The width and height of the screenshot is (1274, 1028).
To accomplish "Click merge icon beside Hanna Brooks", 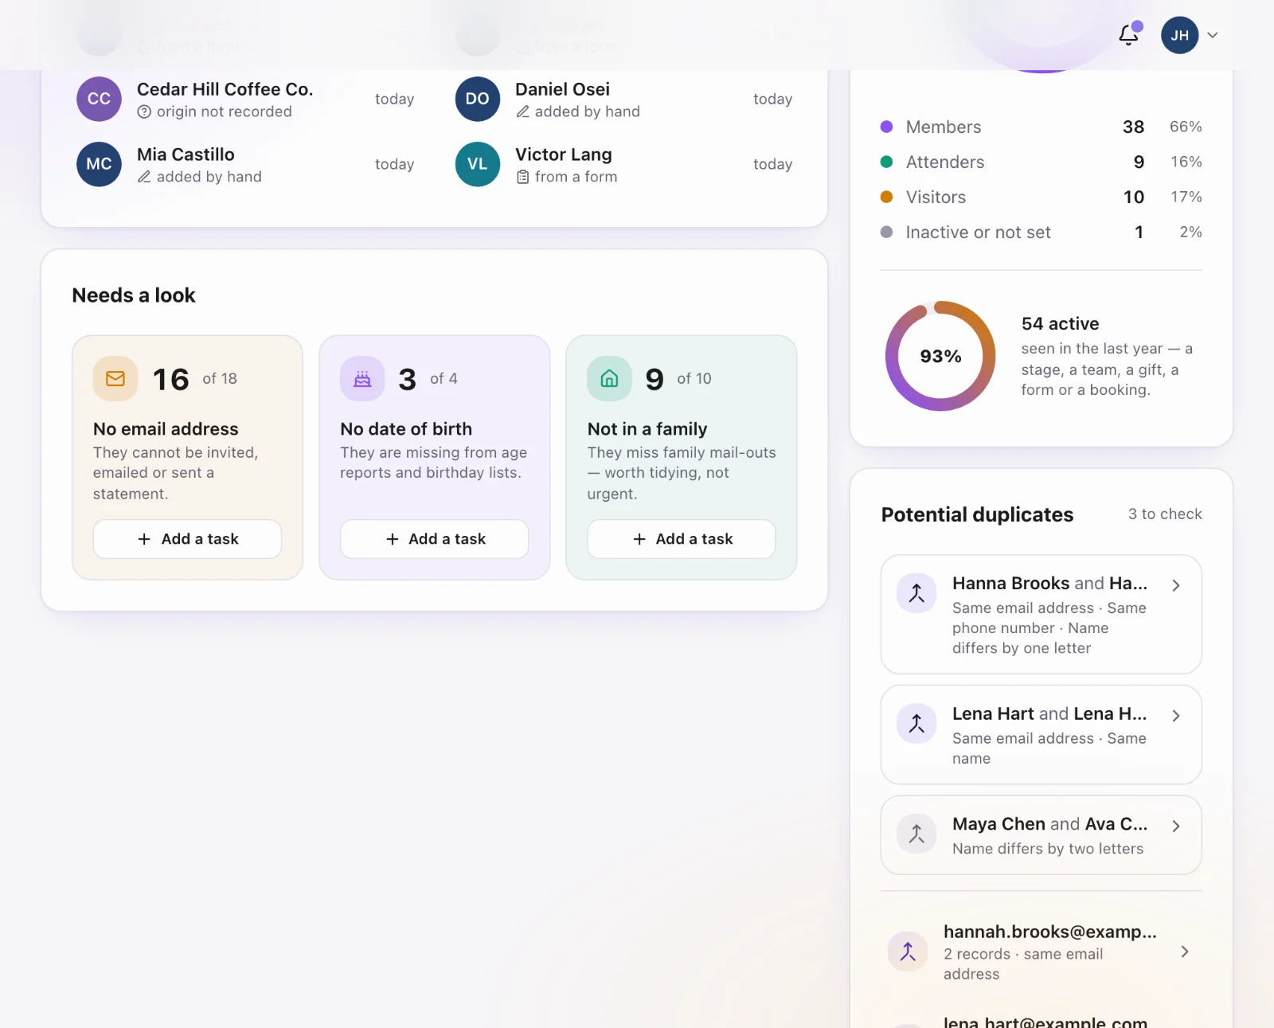I will tap(916, 593).
